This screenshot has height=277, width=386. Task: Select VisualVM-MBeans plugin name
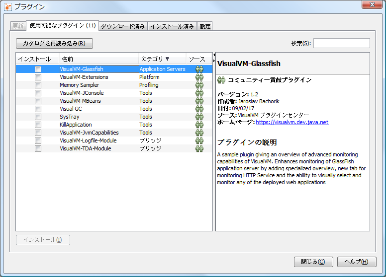click(80, 101)
